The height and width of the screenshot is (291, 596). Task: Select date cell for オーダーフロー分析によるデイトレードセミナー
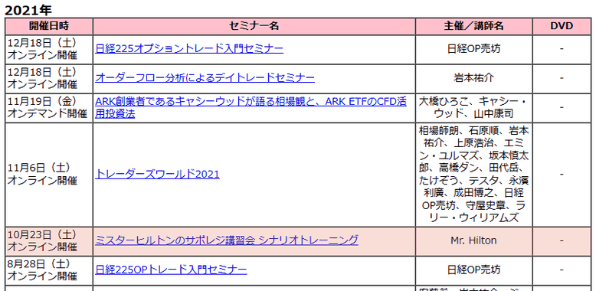(49, 78)
